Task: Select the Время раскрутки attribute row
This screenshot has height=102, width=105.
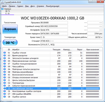Action: pos(51,56)
